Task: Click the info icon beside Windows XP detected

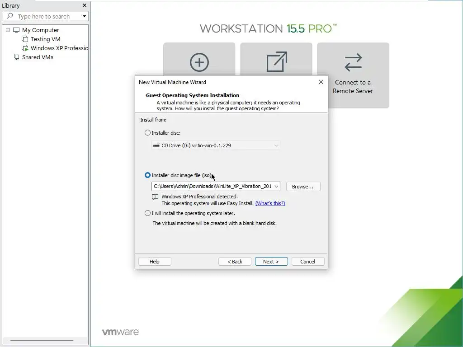Action: [155, 197]
